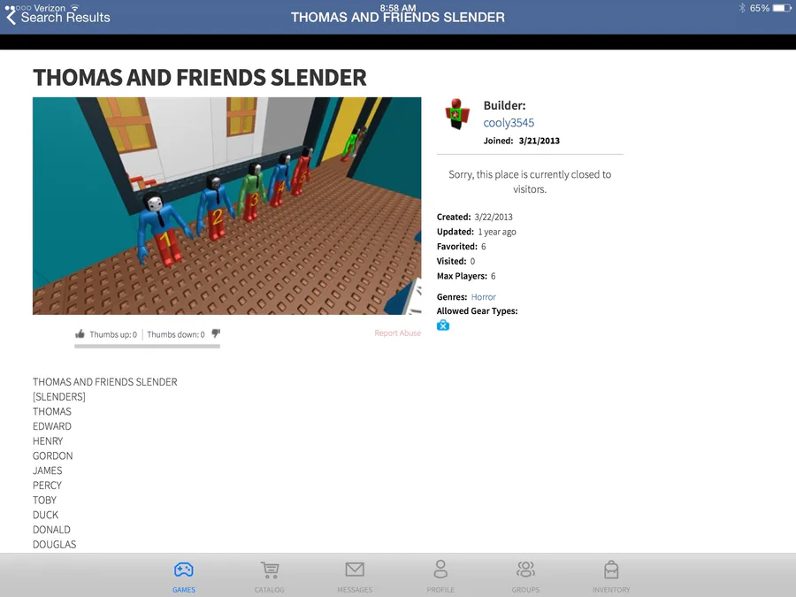This screenshot has height=597, width=796.
Task: Go back to Search Results
Action: (57, 17)
